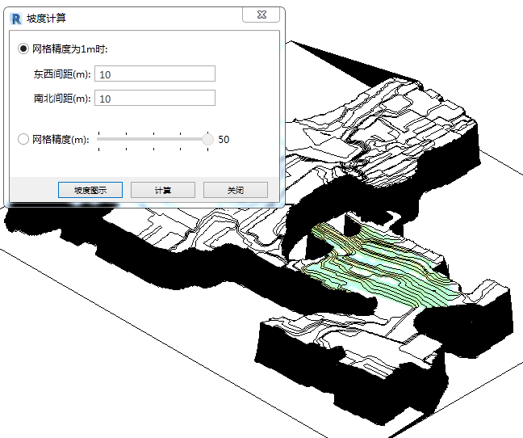Click the 南北间距(m) label text

click(x=61, y=99)
